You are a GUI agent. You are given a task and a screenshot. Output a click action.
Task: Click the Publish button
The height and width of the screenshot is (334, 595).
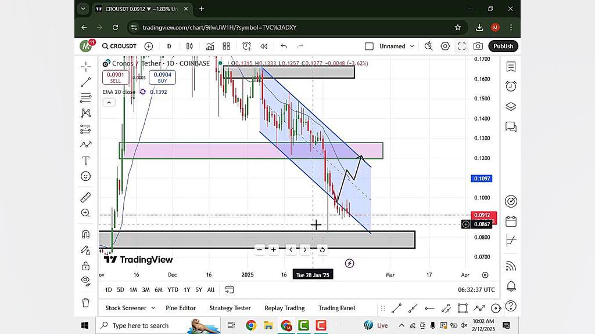[503, 46]
